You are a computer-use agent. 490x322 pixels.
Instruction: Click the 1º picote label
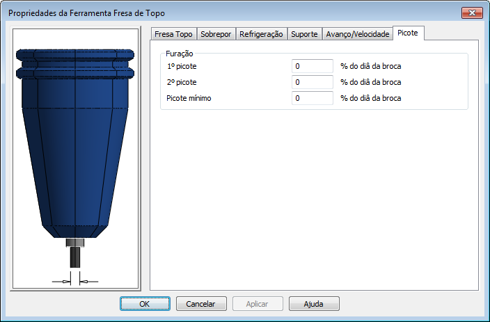182,66
